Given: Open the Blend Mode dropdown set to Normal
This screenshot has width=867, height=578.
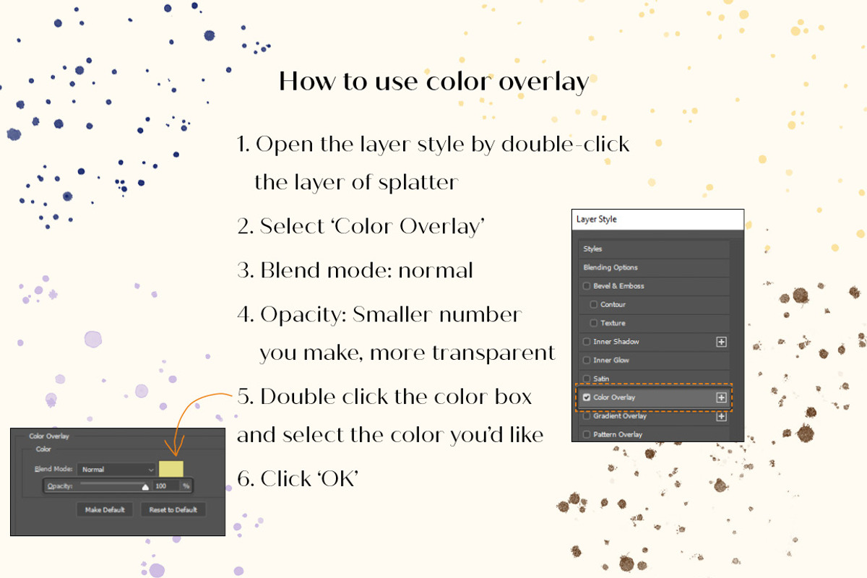Looking at the screenshot, I should [x=116, y=469].
